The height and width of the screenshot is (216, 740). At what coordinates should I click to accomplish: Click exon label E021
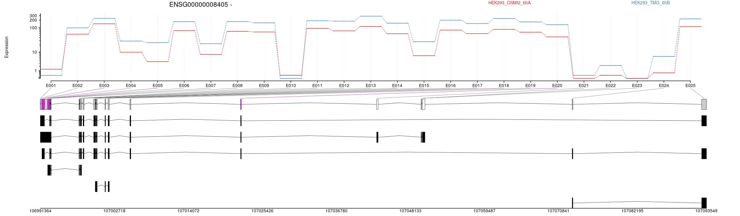click(x=584, y=85)
